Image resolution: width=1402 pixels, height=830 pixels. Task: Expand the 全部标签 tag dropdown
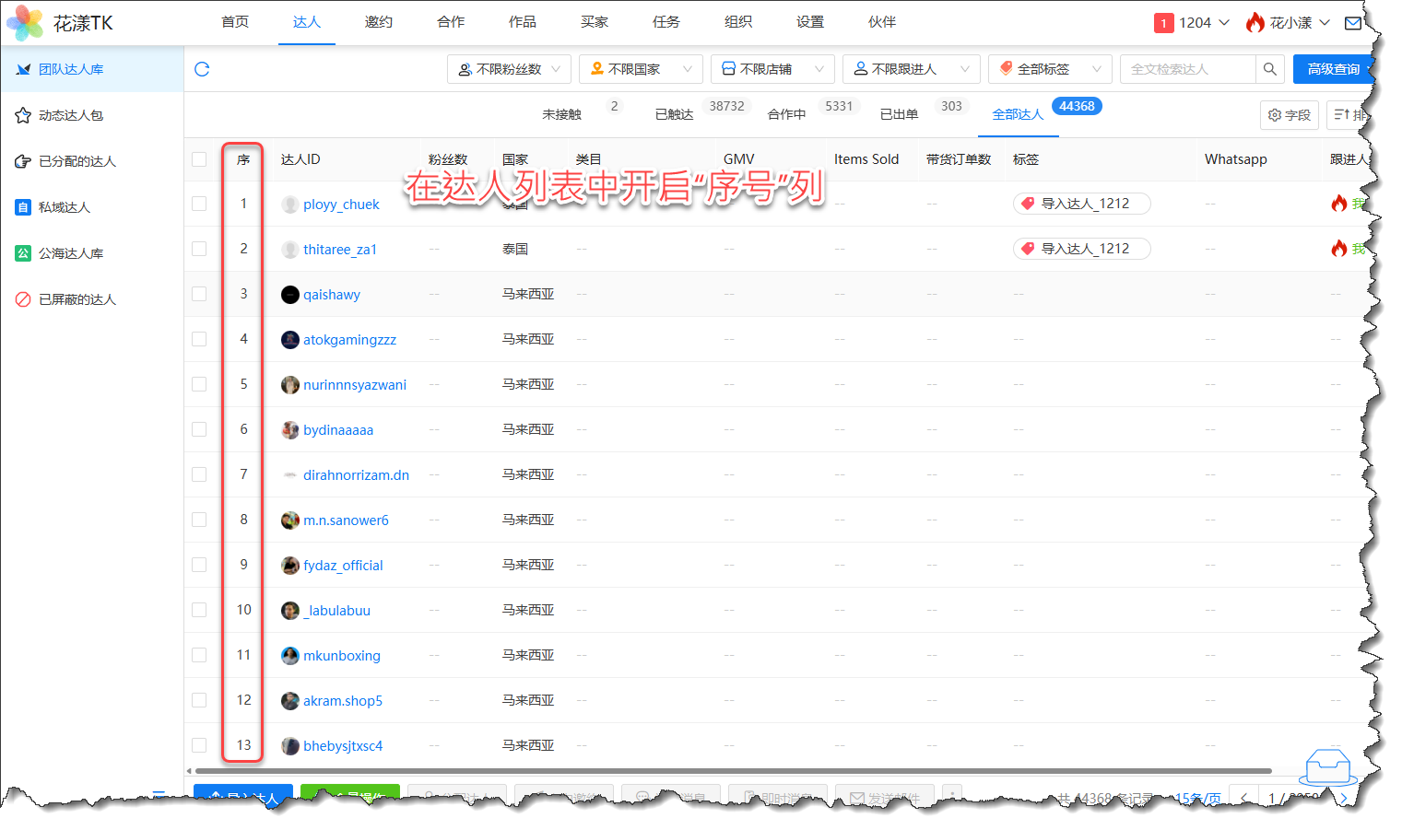pyautogui.click(x=1050, y=69)
